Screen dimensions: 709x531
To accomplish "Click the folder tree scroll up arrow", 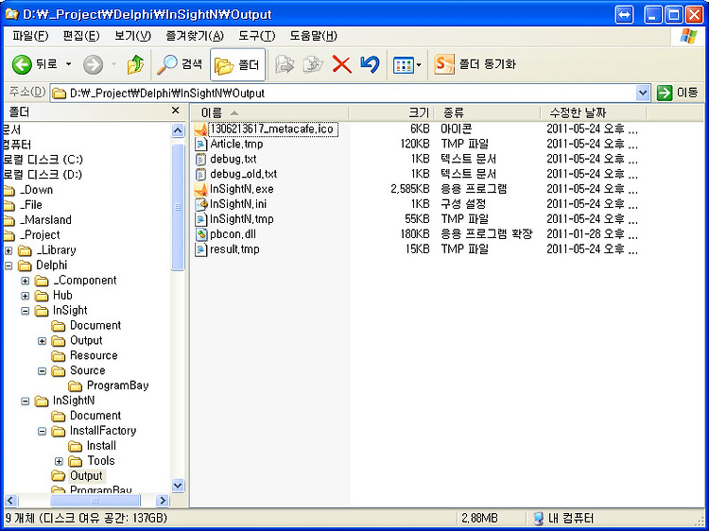I will [x=178, y=130].
